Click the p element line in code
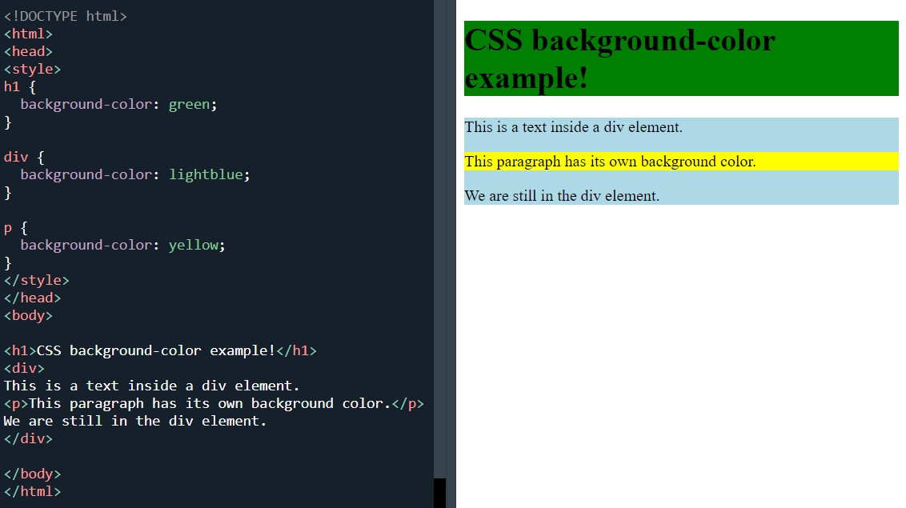The width and height of the screenshot is (906, 508). coord(214,403)
